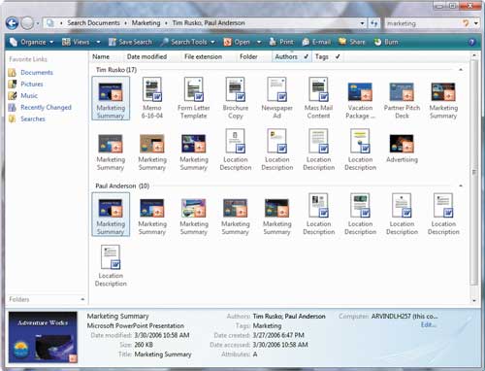
Task: Click the Views toolbar button
Action: [x=76, y=42]
